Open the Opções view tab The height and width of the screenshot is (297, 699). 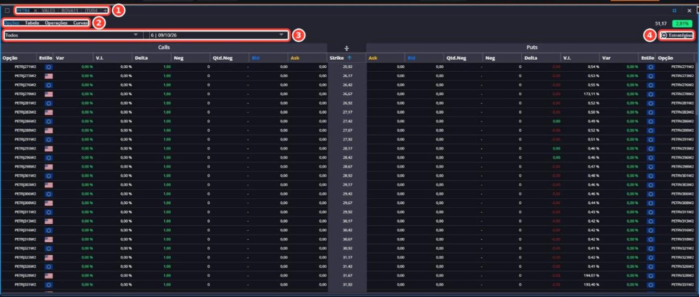pyautogui.click(x=11, y=23)
